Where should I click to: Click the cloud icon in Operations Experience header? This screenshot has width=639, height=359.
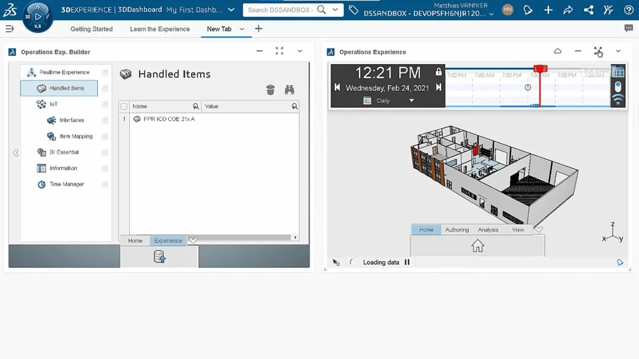click(x=558, y=51)
